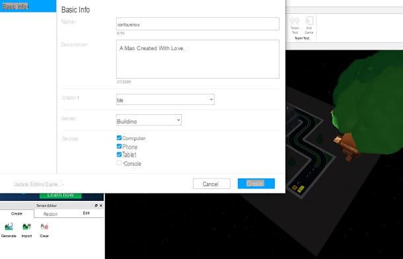Uncheck the Computer device checkbox
403x259 pixels.
point(119,138)
